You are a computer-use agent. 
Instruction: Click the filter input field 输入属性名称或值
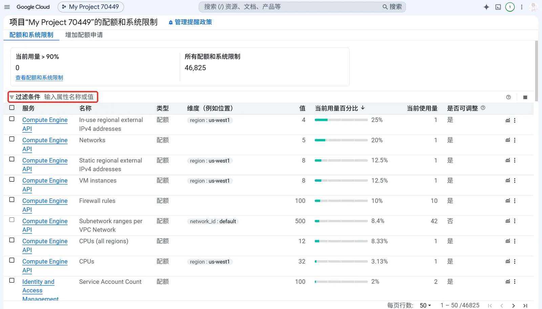click(69, 97)
